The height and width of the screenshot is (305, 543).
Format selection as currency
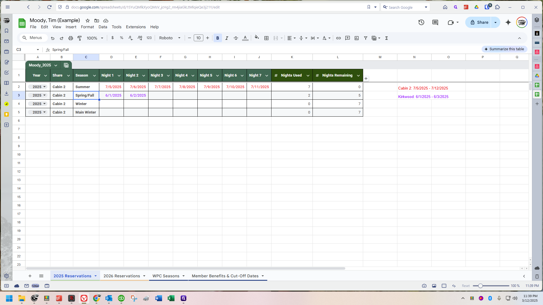[113, 38]
